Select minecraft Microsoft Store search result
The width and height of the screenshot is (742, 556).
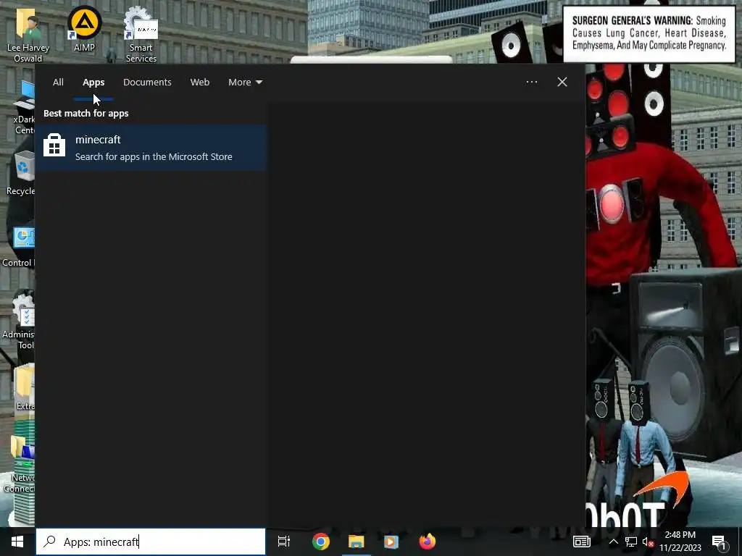tap(151, 148)
